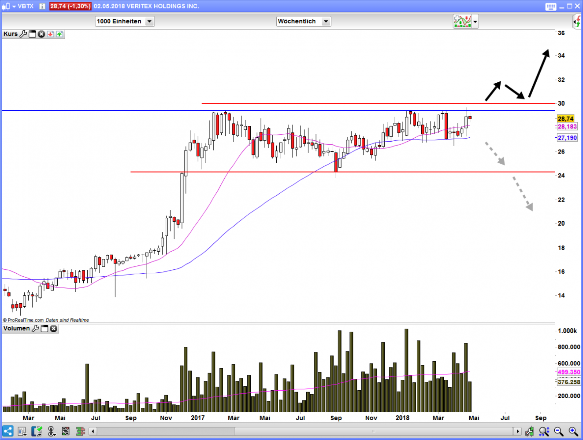Maximize the Kurs panel with window icon
Screen dimensions: 583x440
(32, 34)
